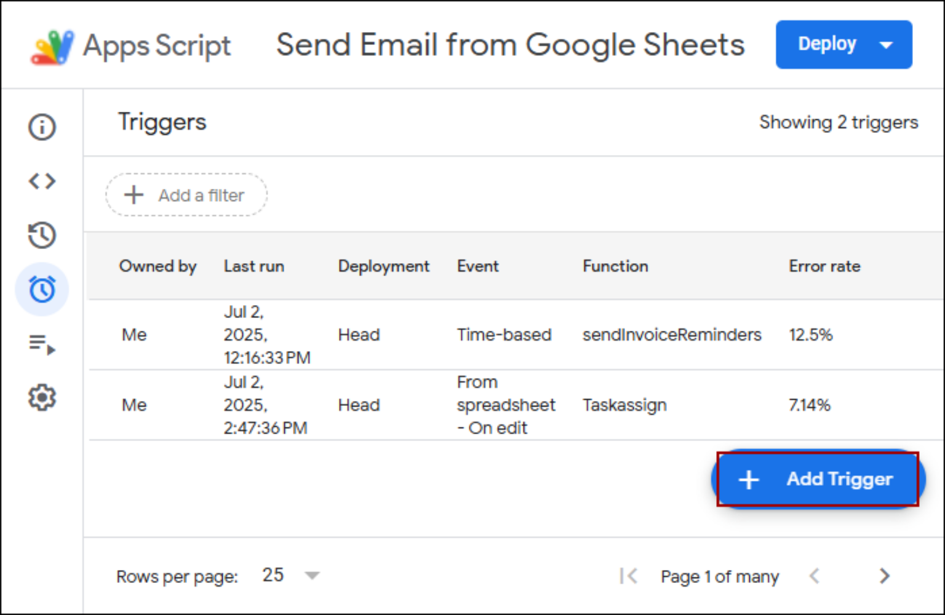
Task: Open Project History clock icon
Action: pyautogui.click(x=42, y=235)
